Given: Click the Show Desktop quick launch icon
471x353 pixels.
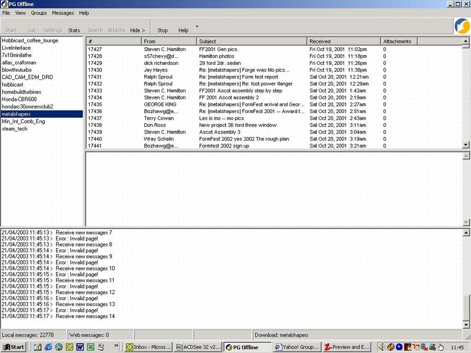Looking at the screenshot, I should point(38,347).
